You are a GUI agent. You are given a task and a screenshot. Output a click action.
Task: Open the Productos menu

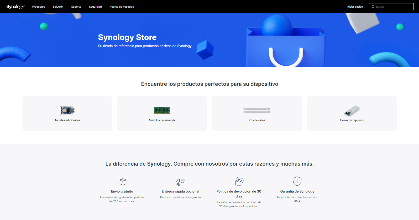pyautogui.click(x=39, y=7)
